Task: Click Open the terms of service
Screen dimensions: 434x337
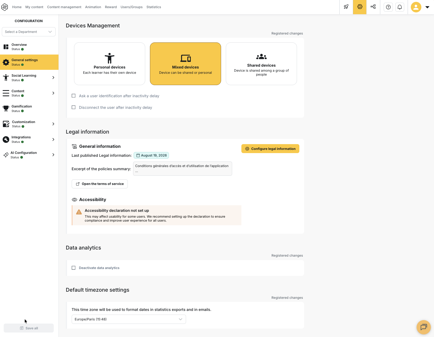Action: point(100,184)
